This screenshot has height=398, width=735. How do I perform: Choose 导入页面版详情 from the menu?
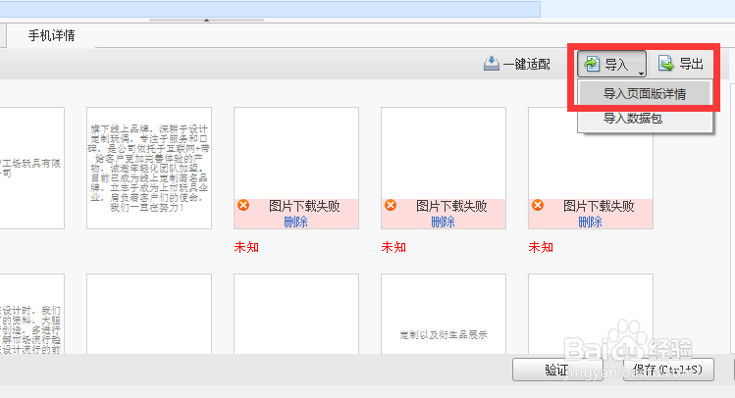[645, 94]
